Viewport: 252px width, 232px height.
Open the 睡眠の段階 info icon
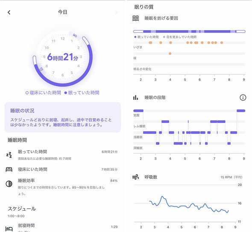point(243,97)
